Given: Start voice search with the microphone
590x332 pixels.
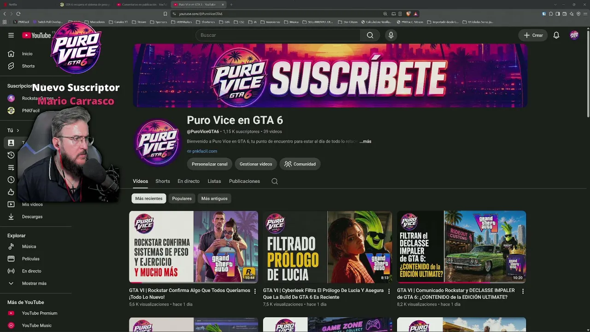Looking at the screenshot, I should tap(391, 35).
